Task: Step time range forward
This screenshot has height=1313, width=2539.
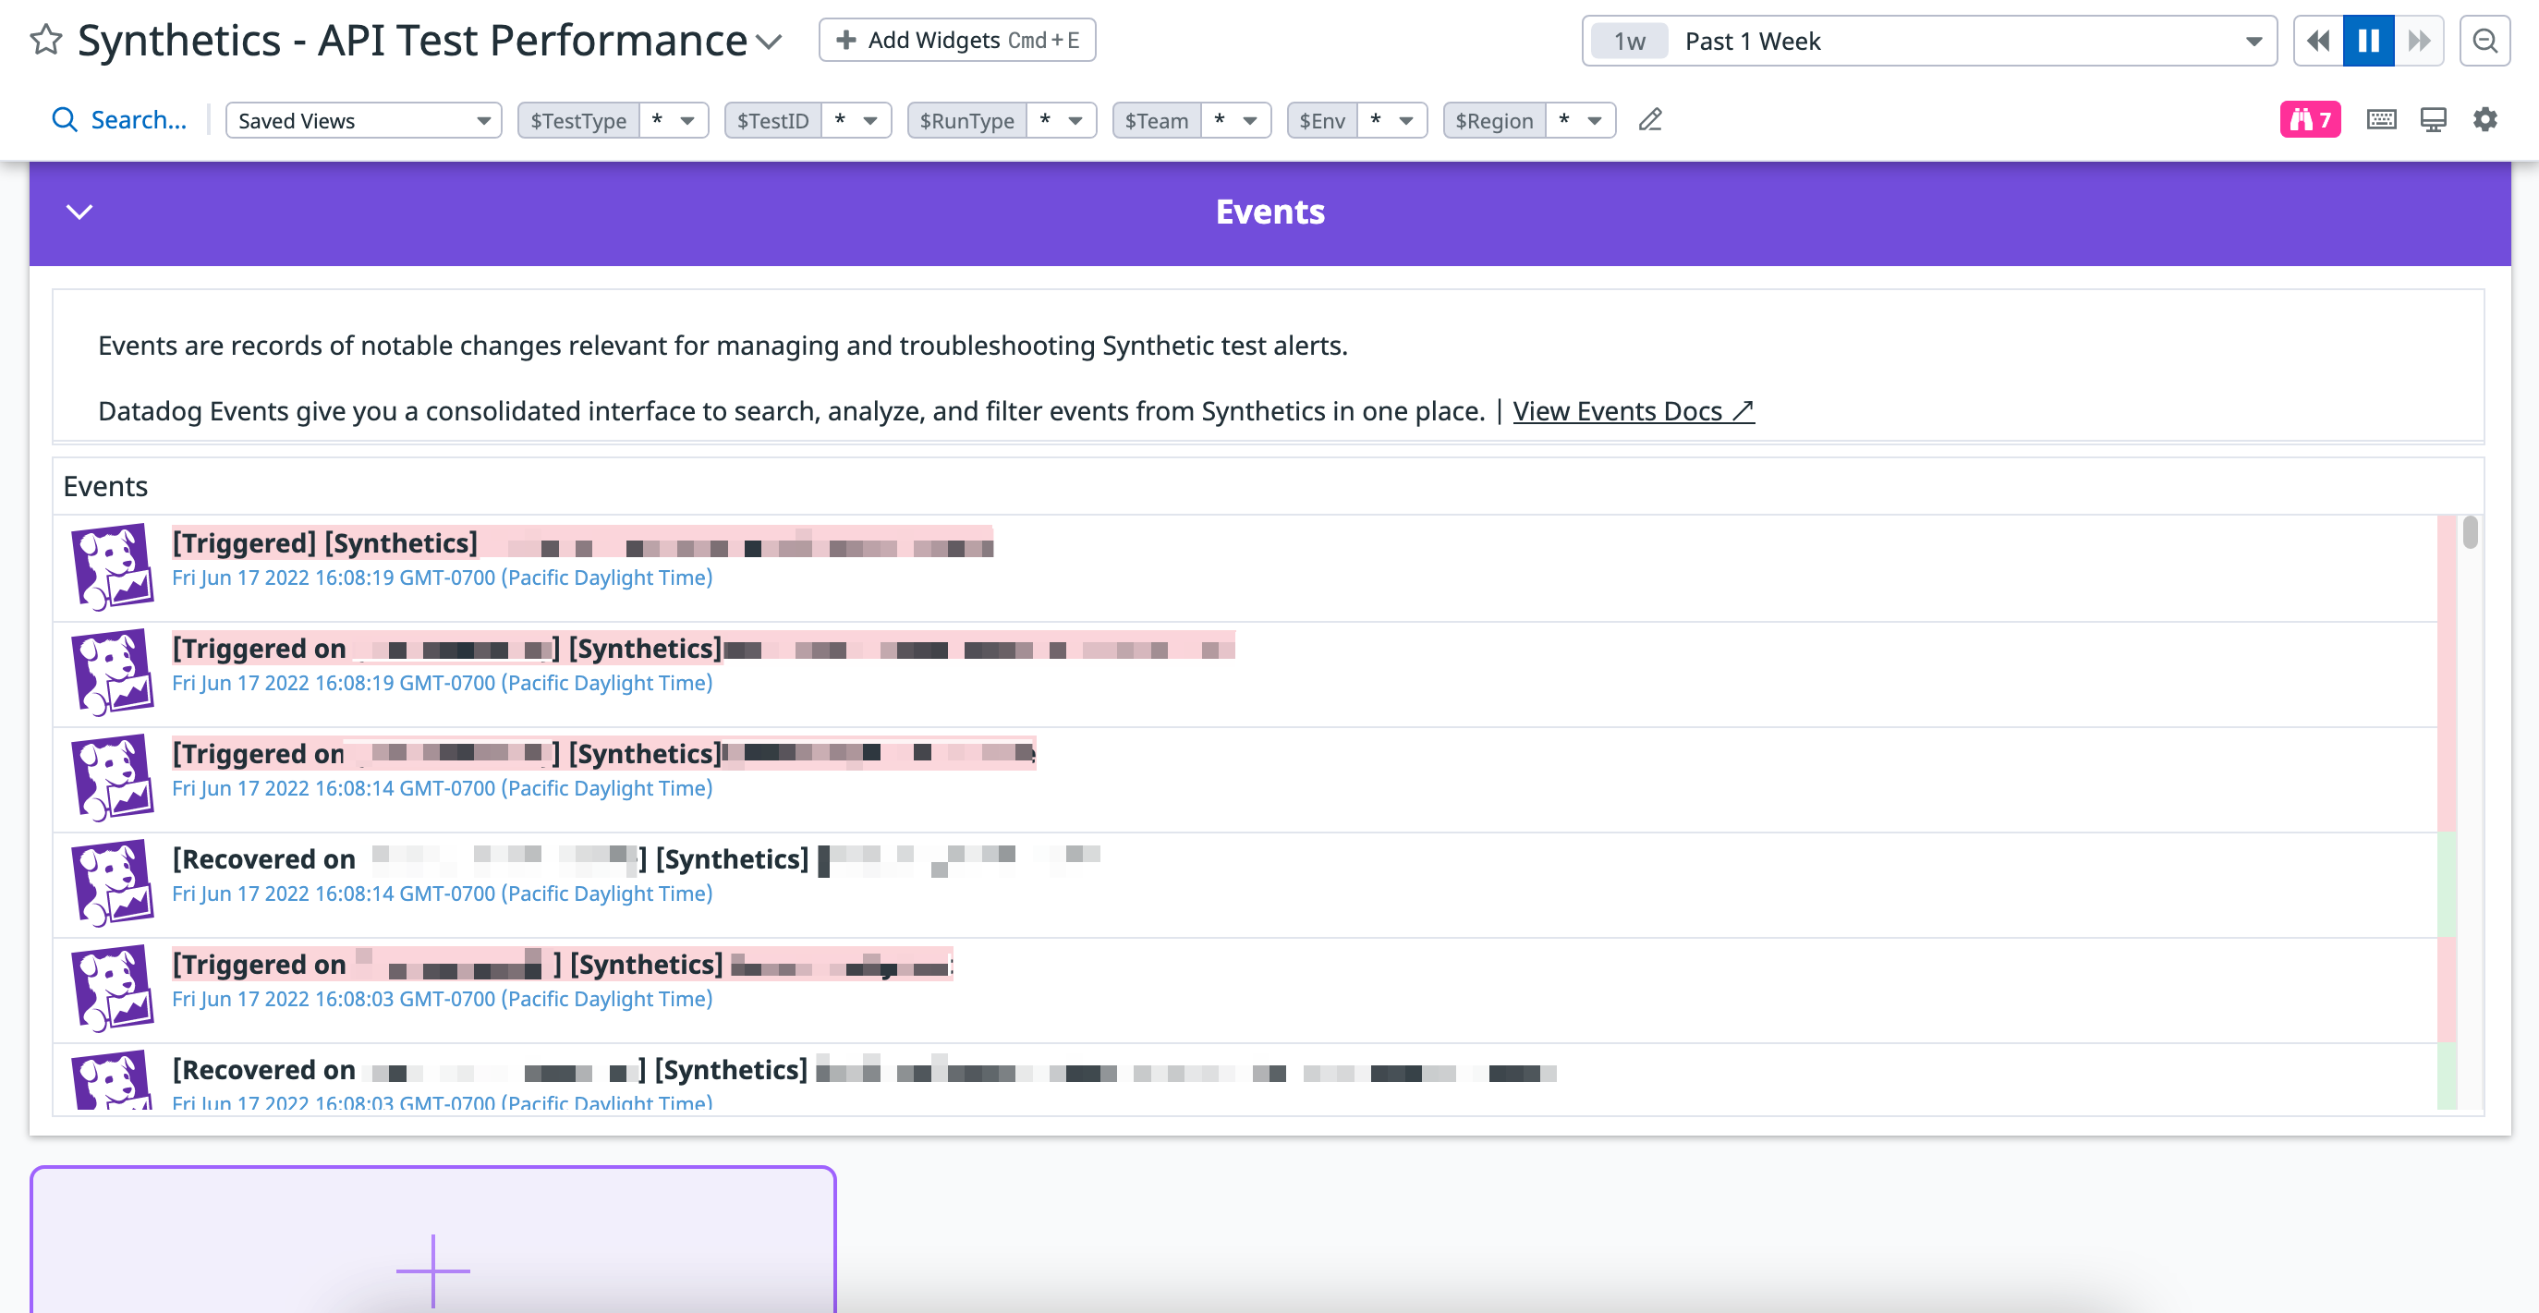Action: tap(2419, 41)
